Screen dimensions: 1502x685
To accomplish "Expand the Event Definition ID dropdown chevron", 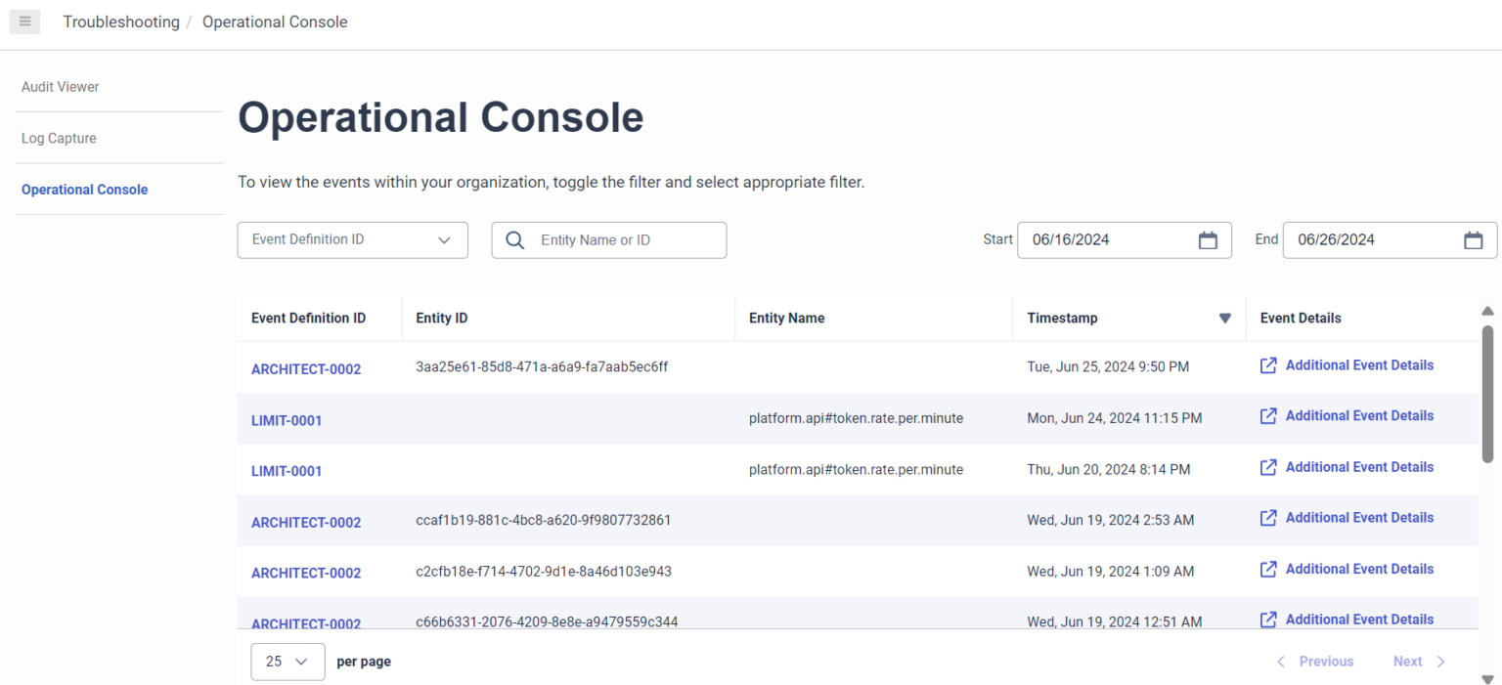I will 445,239.
